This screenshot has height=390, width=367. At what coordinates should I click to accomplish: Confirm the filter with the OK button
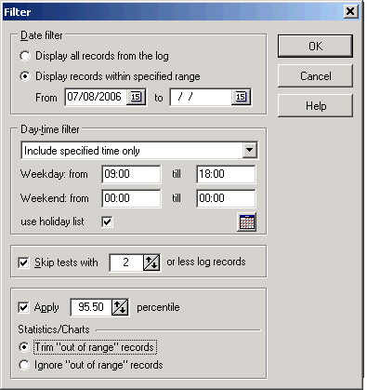coord(315,47)
